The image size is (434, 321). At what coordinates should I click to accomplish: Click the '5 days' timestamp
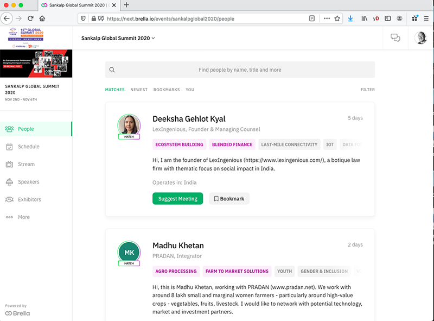point(355,118)
